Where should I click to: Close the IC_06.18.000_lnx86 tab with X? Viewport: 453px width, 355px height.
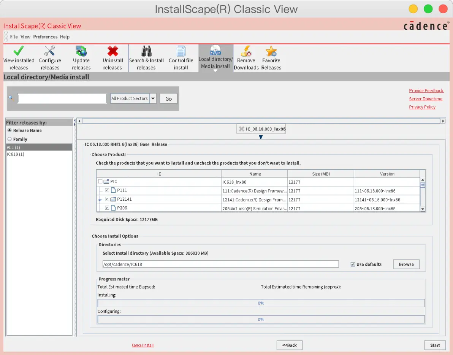click(242, 129)
